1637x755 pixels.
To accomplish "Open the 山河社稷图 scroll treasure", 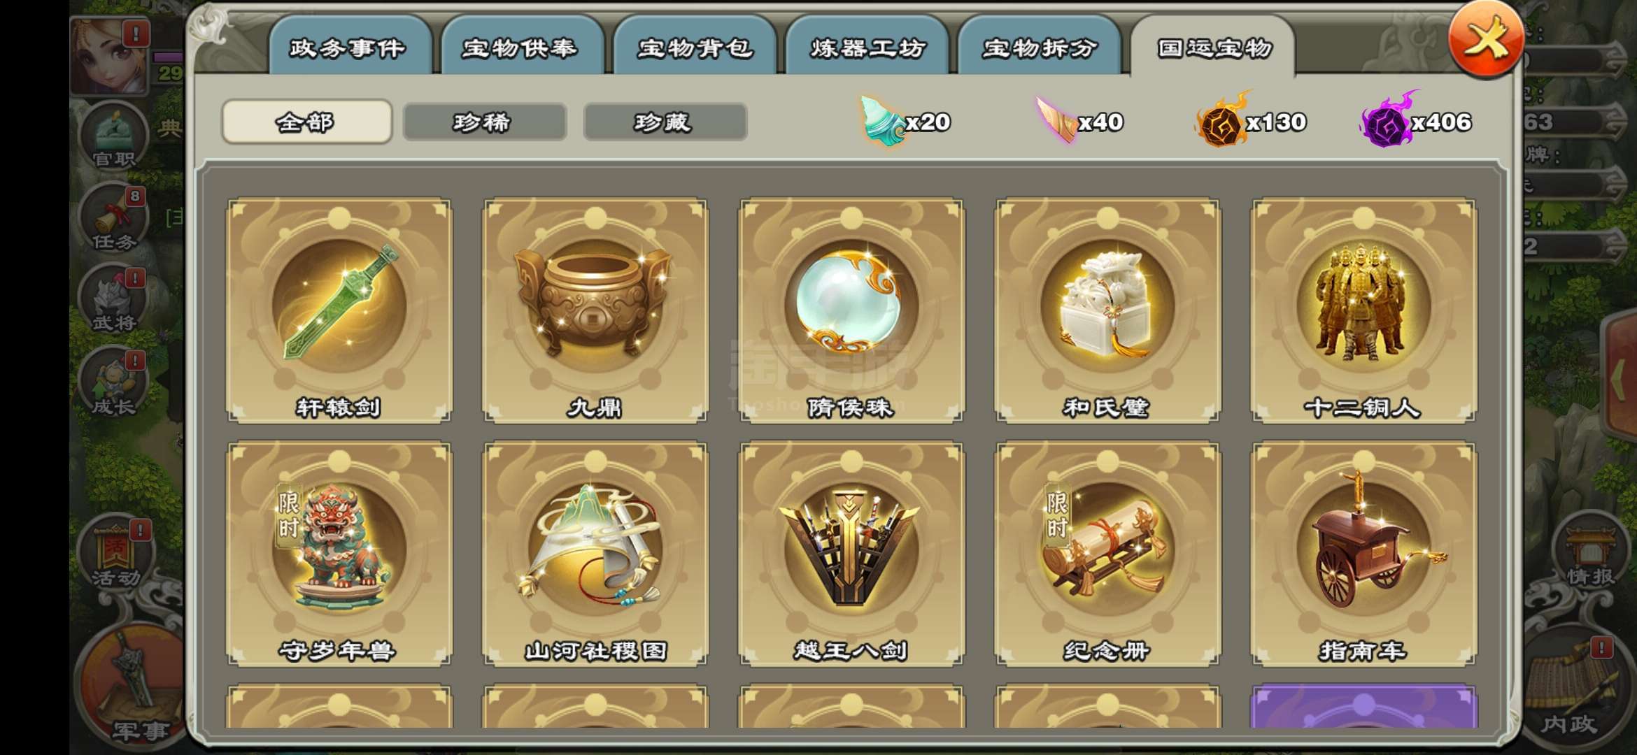I will (x=595, y=553).
